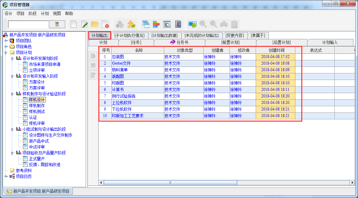Click the delete document red minus icon
The width and height of the screenshot is (358, 198).
click(105, 24)
